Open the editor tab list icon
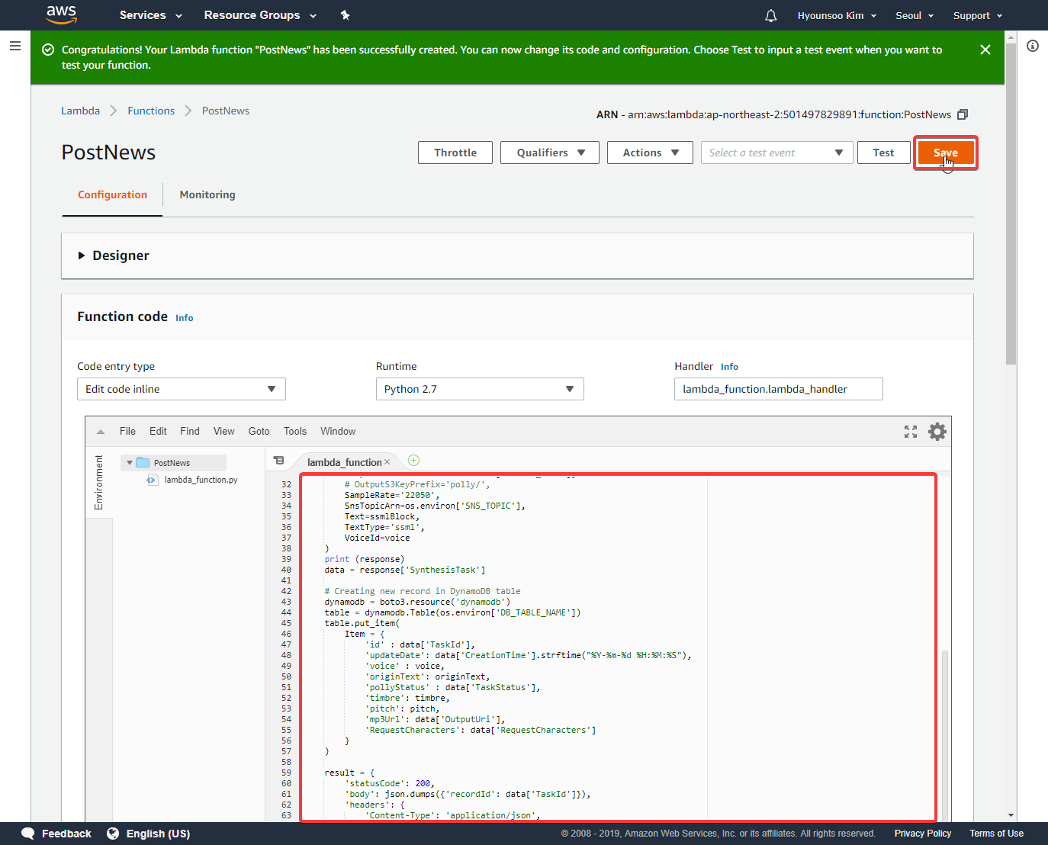This screenshot has height=845, width=1048. (279, 461)
